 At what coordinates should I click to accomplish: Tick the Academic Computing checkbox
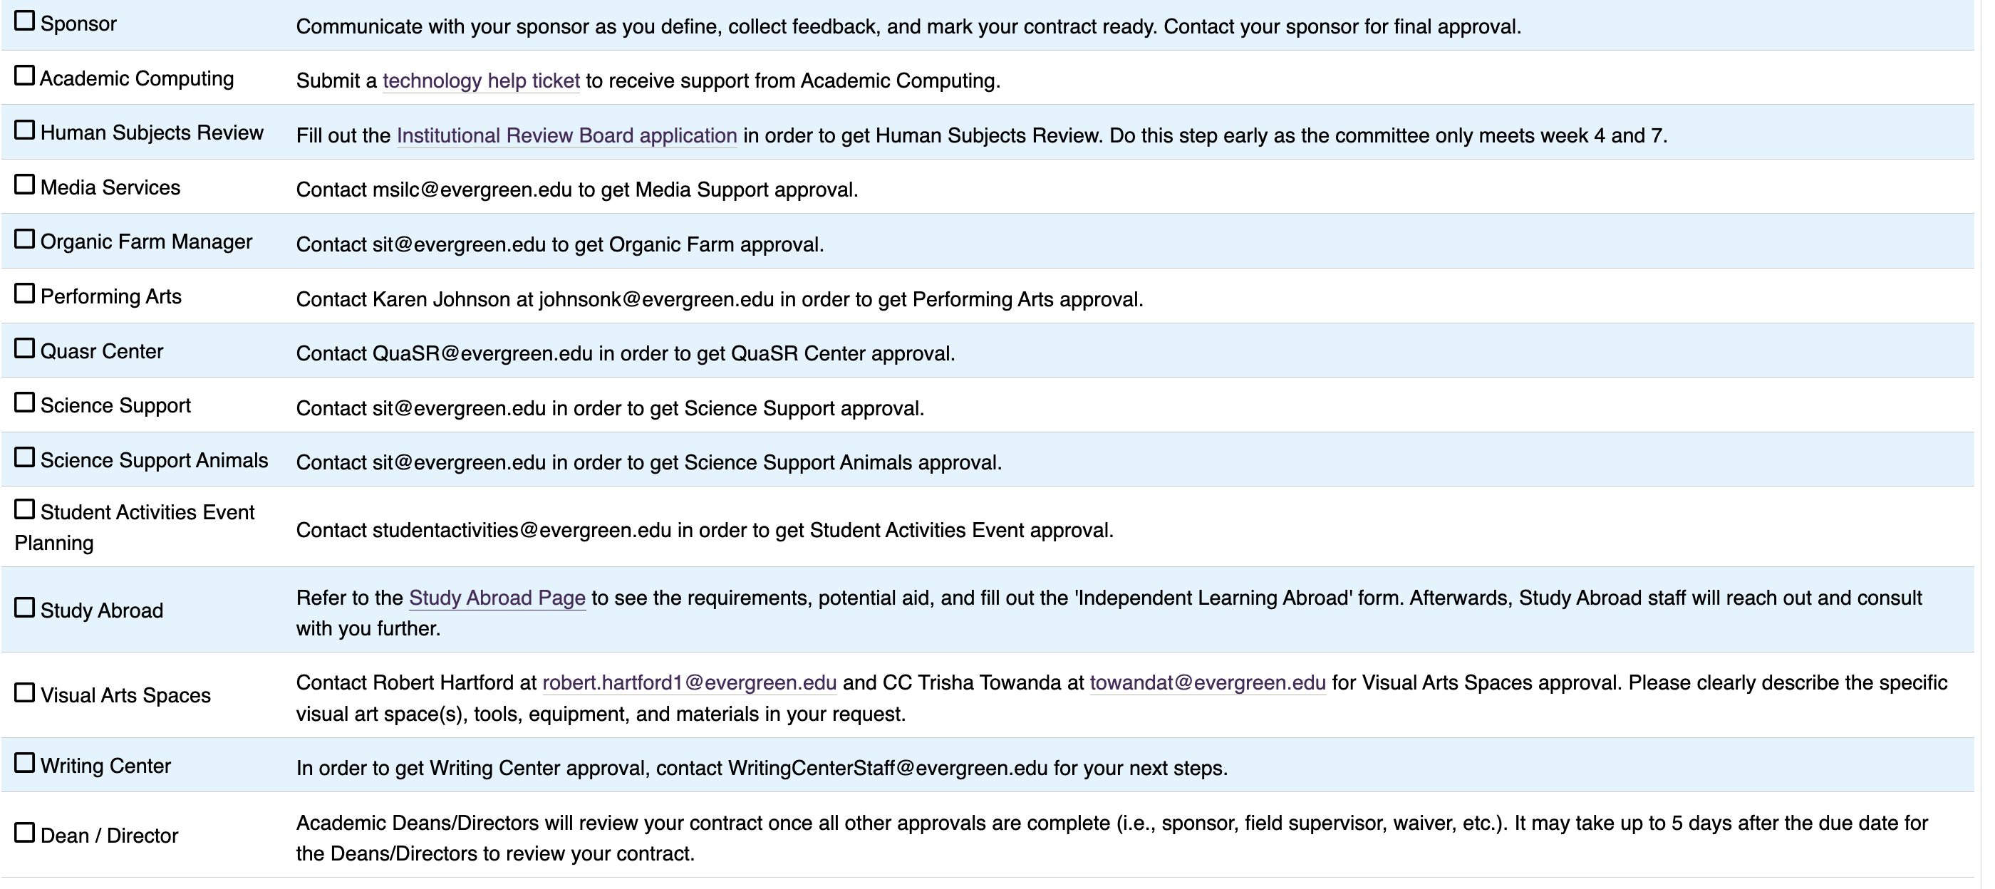25,76
